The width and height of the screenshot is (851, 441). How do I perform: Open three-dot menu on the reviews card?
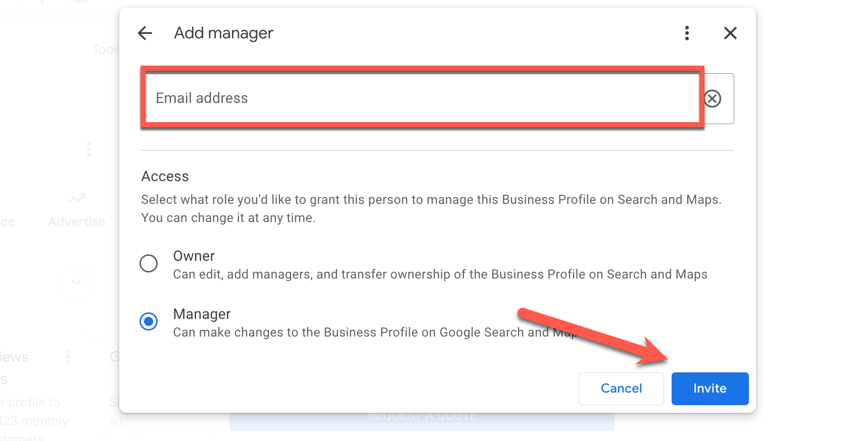[x=68, y=357]
